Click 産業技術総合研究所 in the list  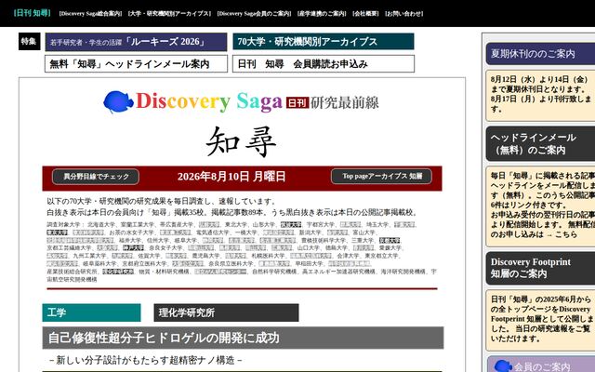pyautogui.click(x=73, y=272)
